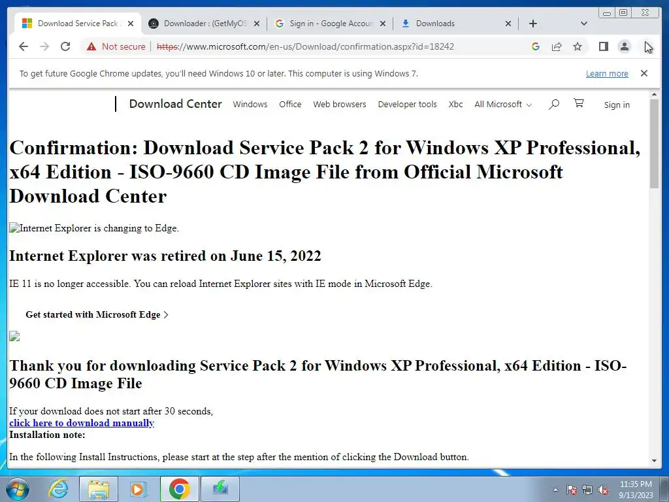
Task: Bookmark this page with the star
Action: pyautogui.click(x=578, y=46)
